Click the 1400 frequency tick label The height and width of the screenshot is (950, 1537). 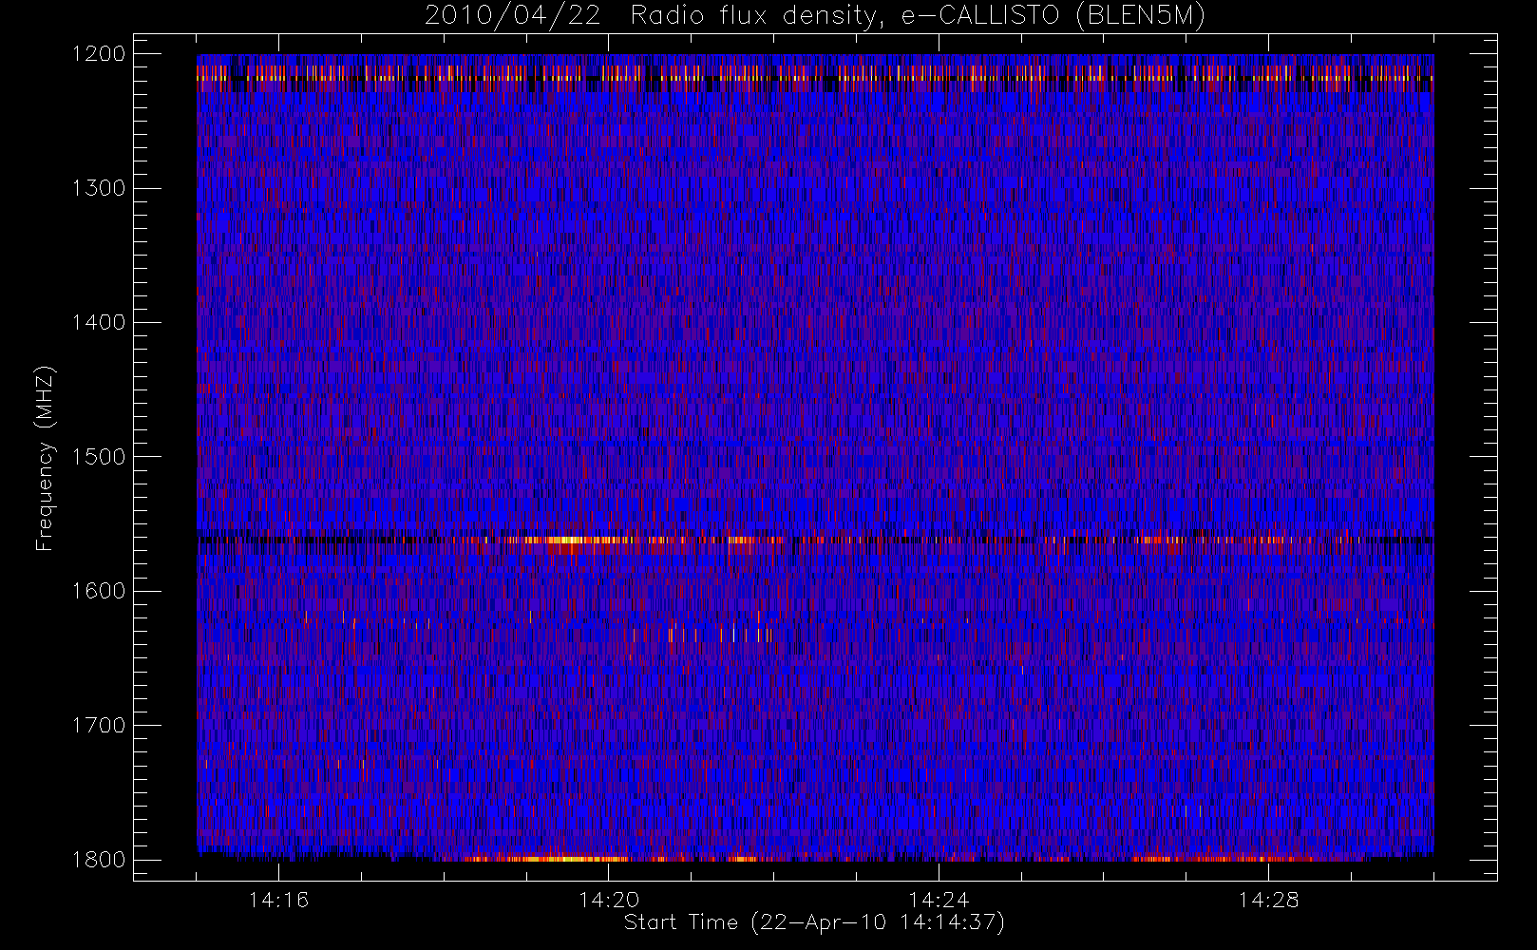click(99, 322)
